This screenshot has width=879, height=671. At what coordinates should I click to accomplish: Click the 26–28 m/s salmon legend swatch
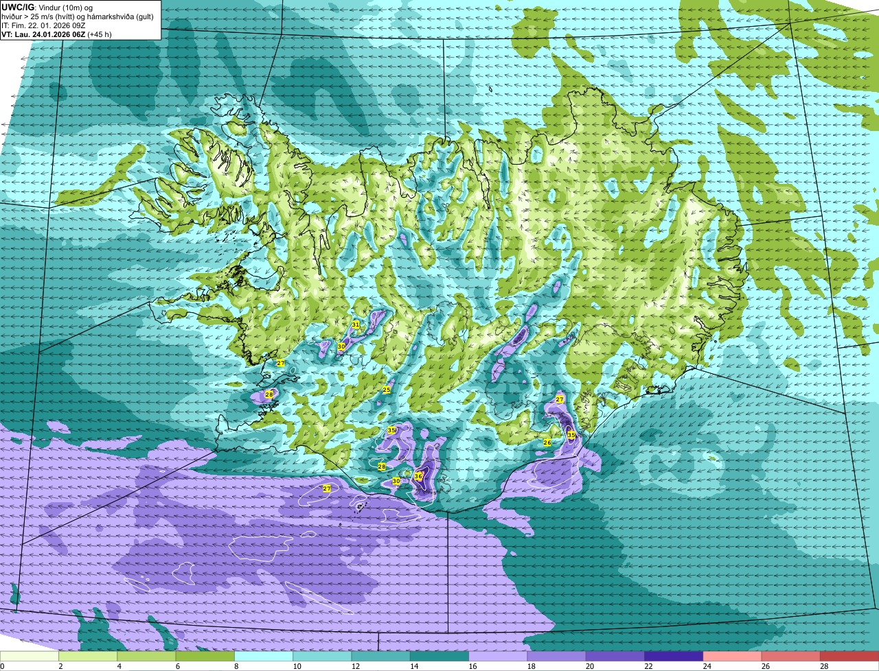click(x=791, y=656)
